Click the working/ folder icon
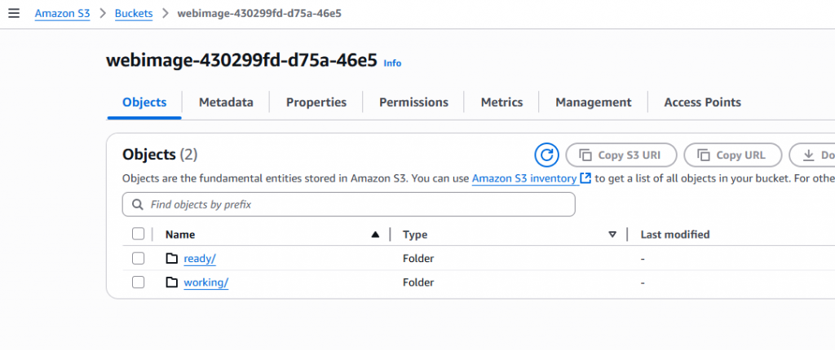Viewport: 835px width, 350px height. [x=171, y=282]
